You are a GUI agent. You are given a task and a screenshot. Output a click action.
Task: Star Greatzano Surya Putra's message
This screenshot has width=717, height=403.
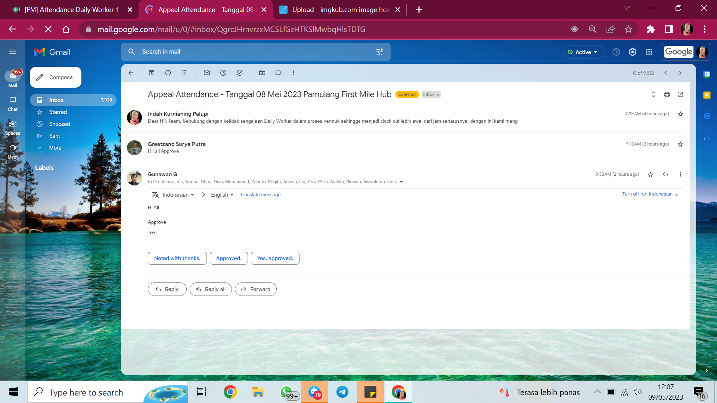point(680,144)
